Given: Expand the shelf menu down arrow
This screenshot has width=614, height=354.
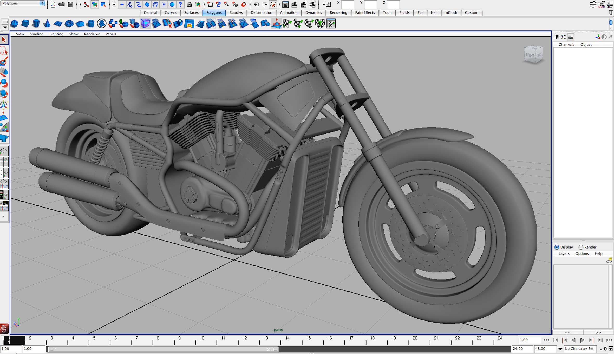Looking at the screenshot, I should tap(5, 27).
